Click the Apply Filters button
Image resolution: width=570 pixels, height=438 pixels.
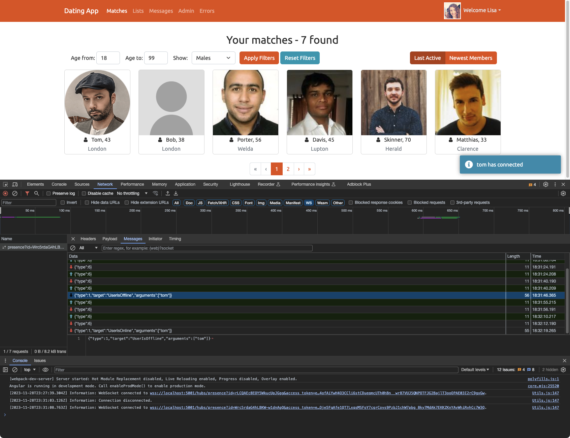point(259,58)
